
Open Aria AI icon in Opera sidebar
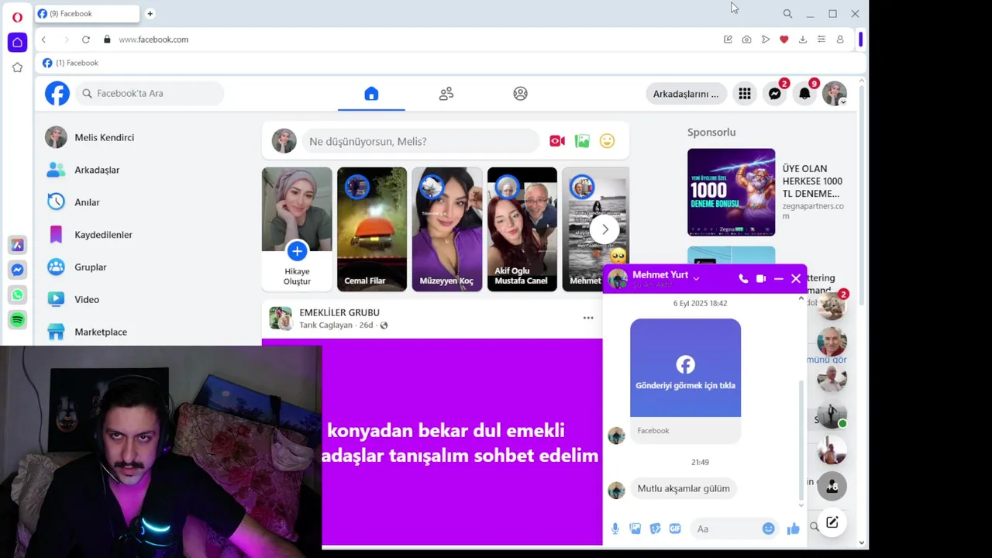tap(17, 245)
